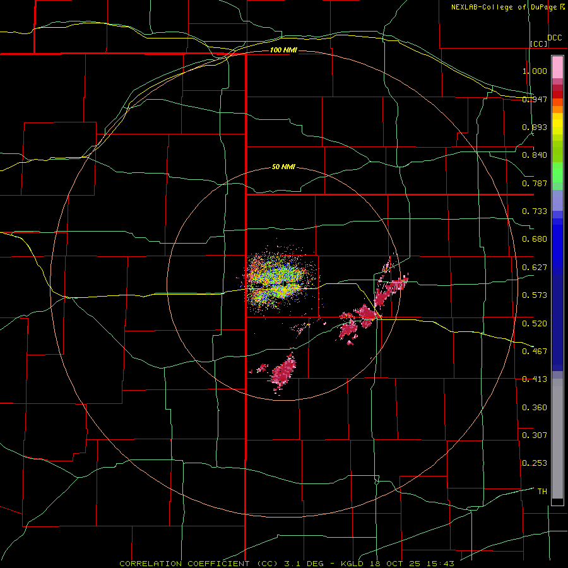The height and width of the screenshot is (568, 568).
Task: Click the black radar site dot at the center
Action: (285, 284)
